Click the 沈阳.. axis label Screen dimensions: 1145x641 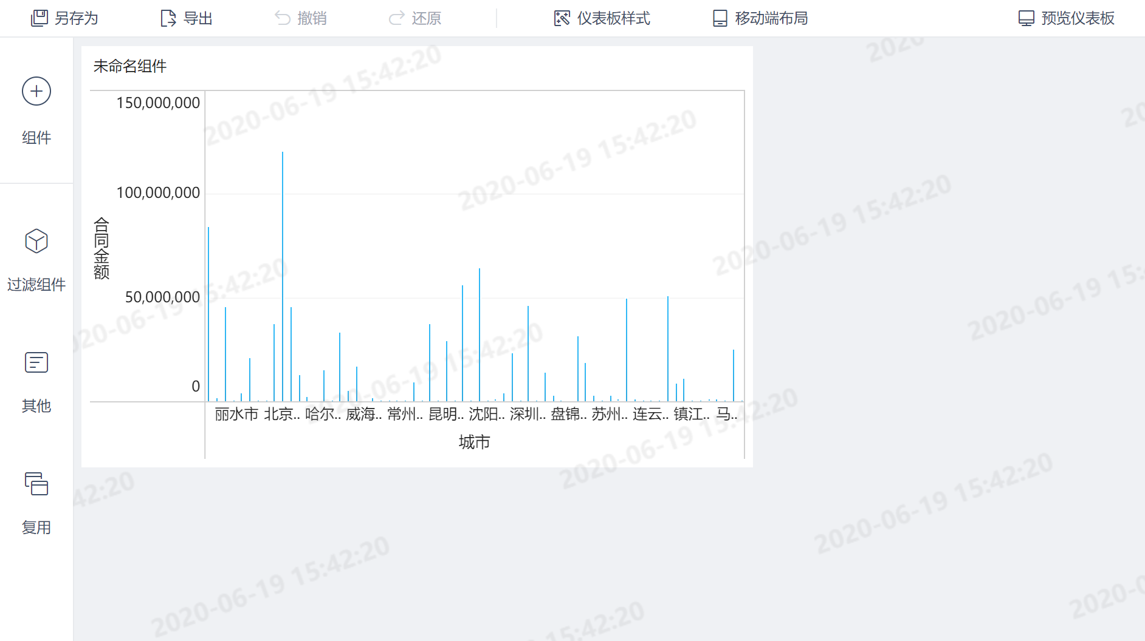pos(487,414)
